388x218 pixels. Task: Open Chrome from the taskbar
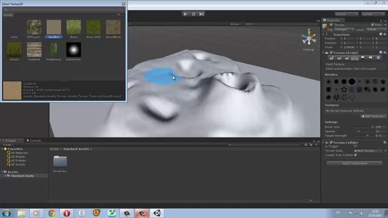[x=52, y=213]
